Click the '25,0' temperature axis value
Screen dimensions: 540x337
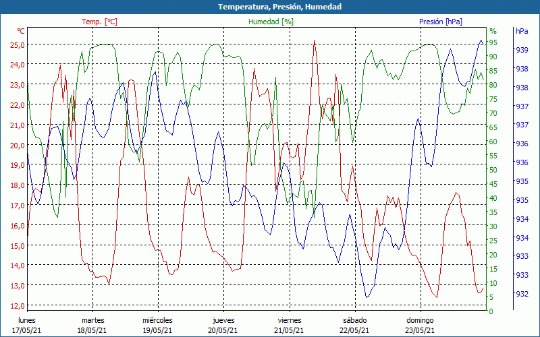click(18, 45)
